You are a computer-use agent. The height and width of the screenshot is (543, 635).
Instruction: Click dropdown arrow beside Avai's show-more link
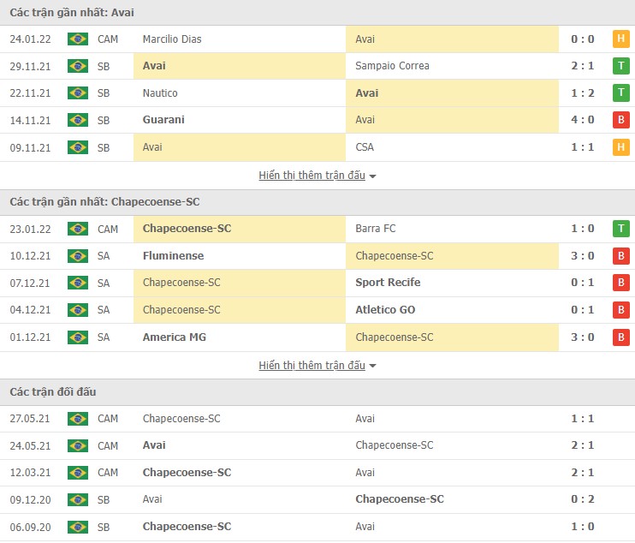373,176
